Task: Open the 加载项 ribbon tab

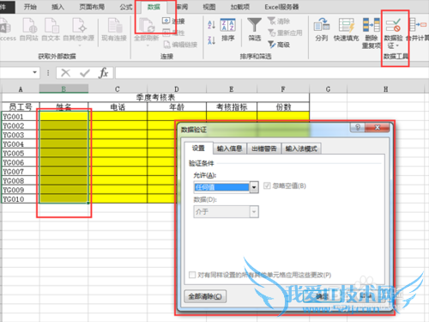Action: point(240,7)
